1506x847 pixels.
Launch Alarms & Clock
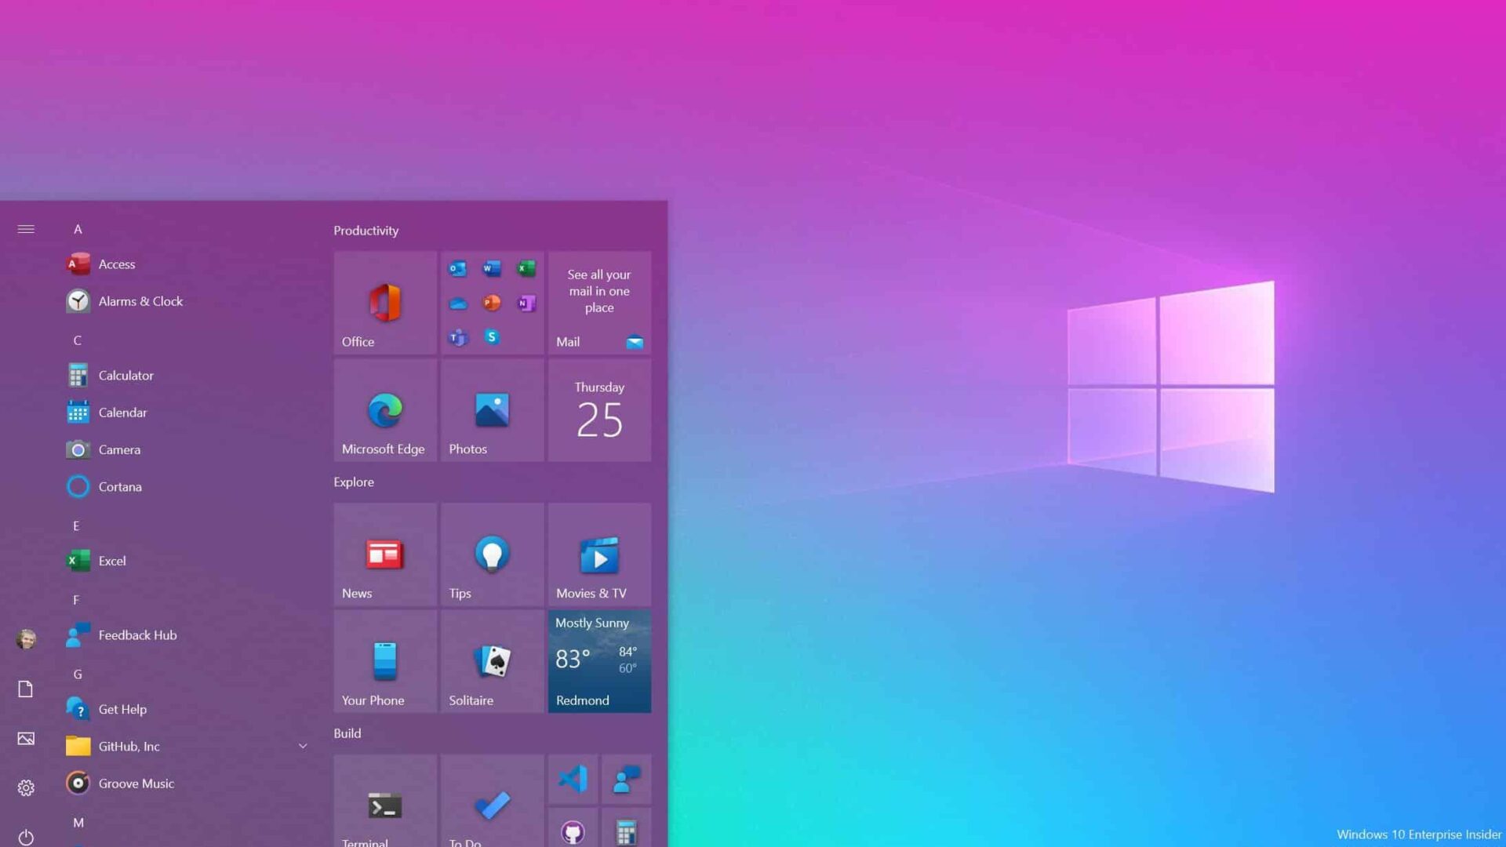tap(187, 301)
